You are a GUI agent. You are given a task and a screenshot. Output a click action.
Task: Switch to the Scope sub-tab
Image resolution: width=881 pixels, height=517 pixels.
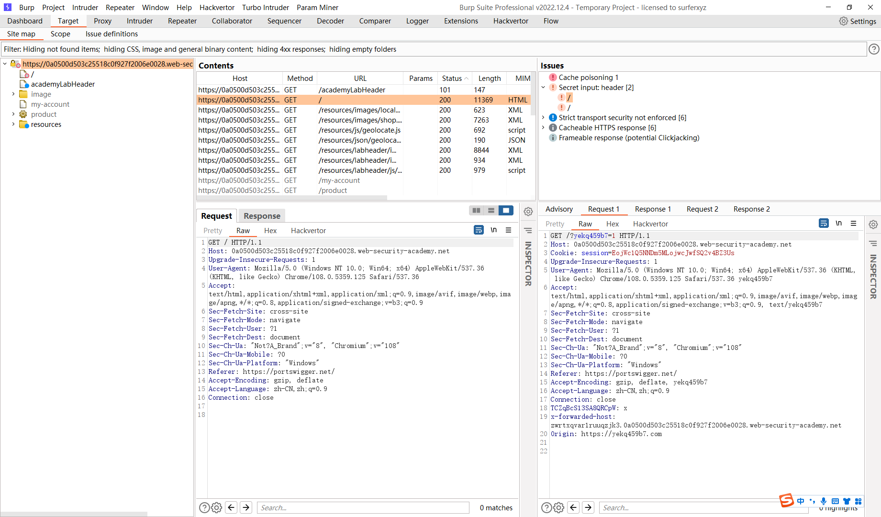pyautogui.click(x=60, y=34)
